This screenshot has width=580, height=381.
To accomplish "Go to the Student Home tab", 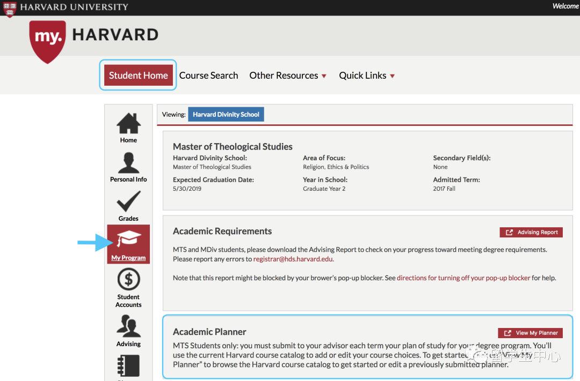I will pos(139,76).
